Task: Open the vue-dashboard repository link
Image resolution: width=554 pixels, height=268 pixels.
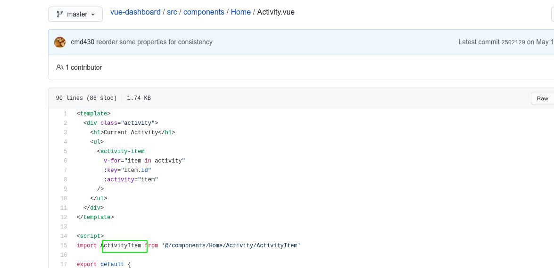Action: [135, 12]
